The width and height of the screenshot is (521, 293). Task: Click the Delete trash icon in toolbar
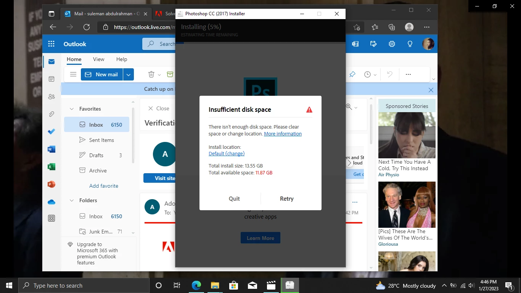point(151,74)
